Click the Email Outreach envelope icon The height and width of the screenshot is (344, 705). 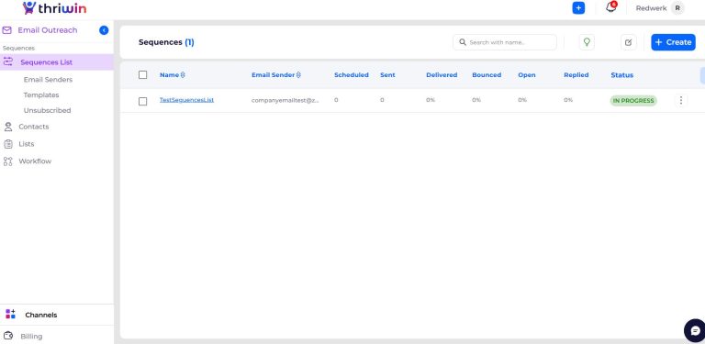coord(6,30)
